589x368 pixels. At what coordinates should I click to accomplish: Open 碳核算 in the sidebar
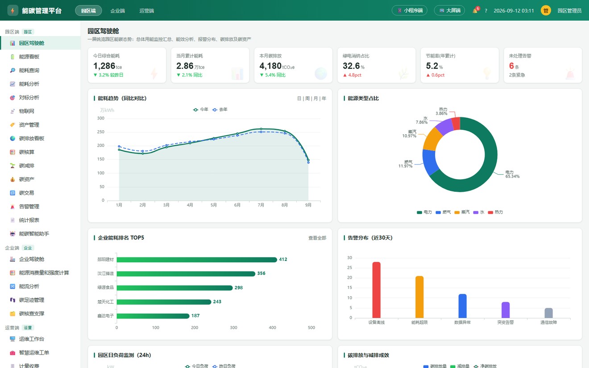[40, 152]
